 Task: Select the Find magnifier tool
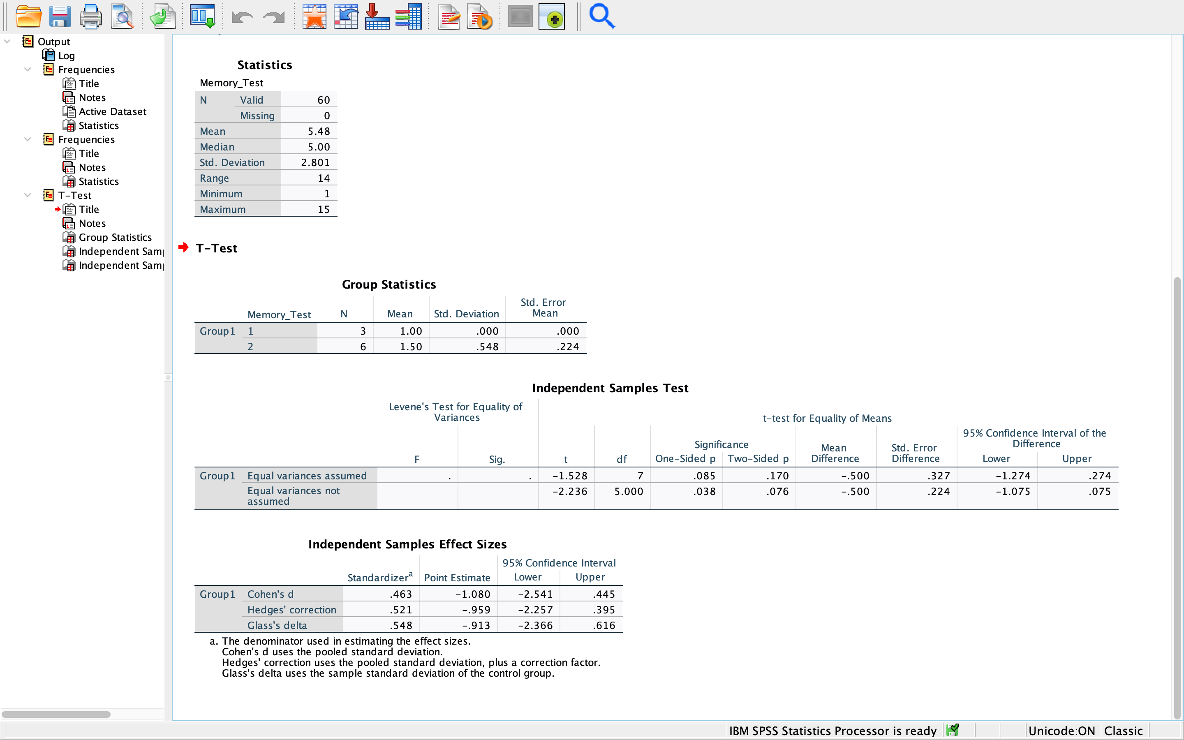point(602,16)
